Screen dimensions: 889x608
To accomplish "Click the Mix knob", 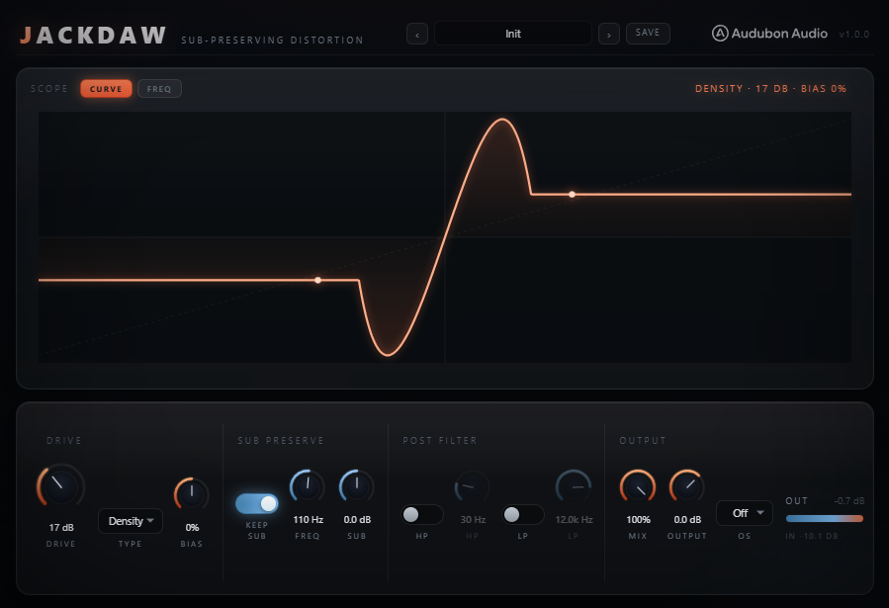I will tap(638, 486).
